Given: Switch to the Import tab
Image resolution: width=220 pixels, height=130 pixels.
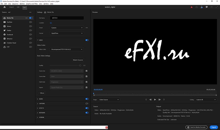Looking at the screenshot, I should 12,7.
